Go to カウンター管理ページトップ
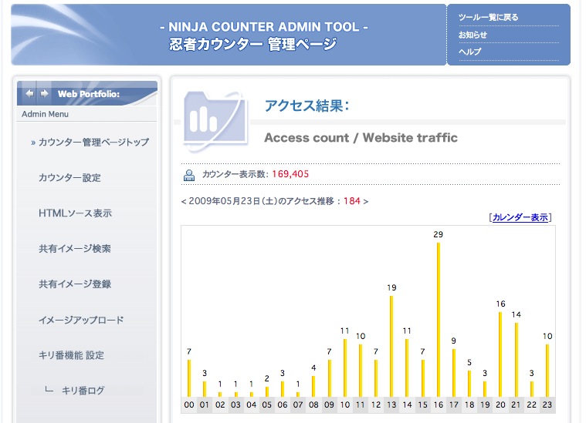Viewport: 586px width, 423px height. point(93,142)
